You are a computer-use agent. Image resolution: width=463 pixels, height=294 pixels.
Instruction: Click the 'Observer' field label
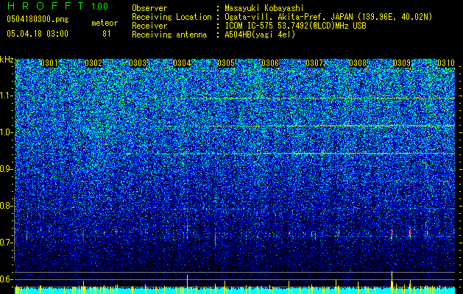pyautogui.click(x=149, y=8)
